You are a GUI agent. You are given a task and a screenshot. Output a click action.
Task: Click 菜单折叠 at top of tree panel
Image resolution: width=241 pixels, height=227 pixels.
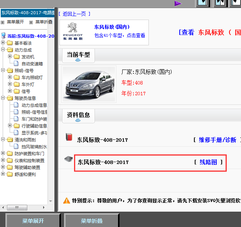[x=44, y=22]
